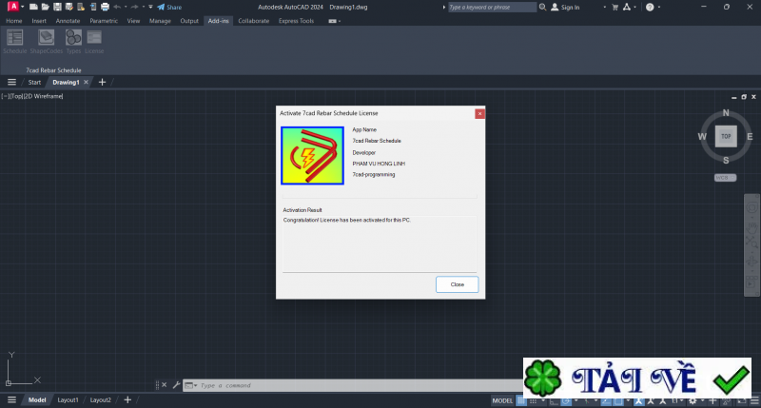Viewport: 761px width, 408px height.
Task: Add a new drawing tab with plus
Action: pyautogui.click(x=102, y=82)
